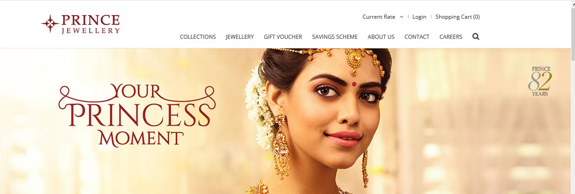Click the Prince Jewellery brand name text
Screen dimensions: 575x194
tap(91, 24)
